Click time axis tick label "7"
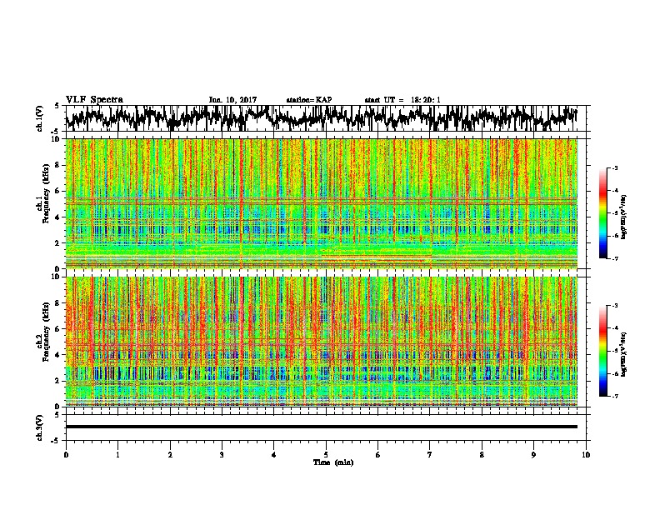 pyautogui.click(x=430, y=455)
